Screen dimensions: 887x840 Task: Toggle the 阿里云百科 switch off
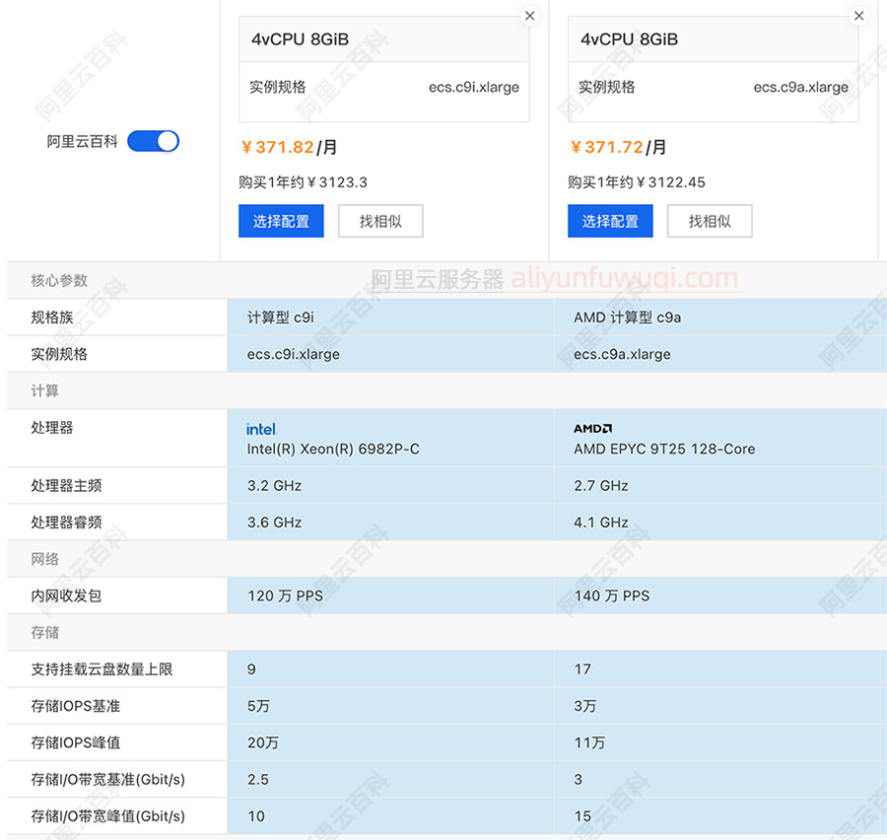153,141
